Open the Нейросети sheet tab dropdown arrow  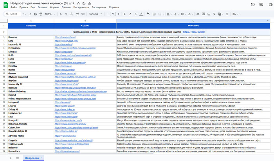point(41,157)
